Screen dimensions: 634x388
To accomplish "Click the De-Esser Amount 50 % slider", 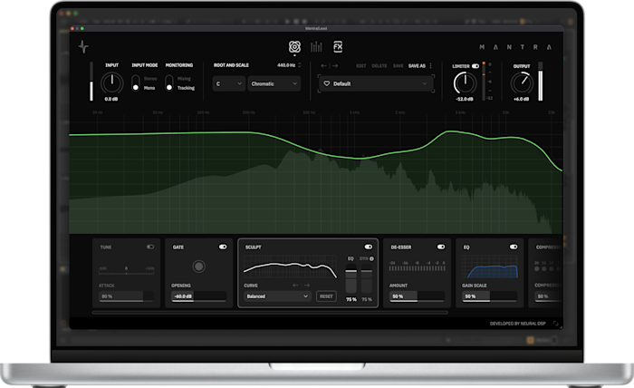I will 417,296.
